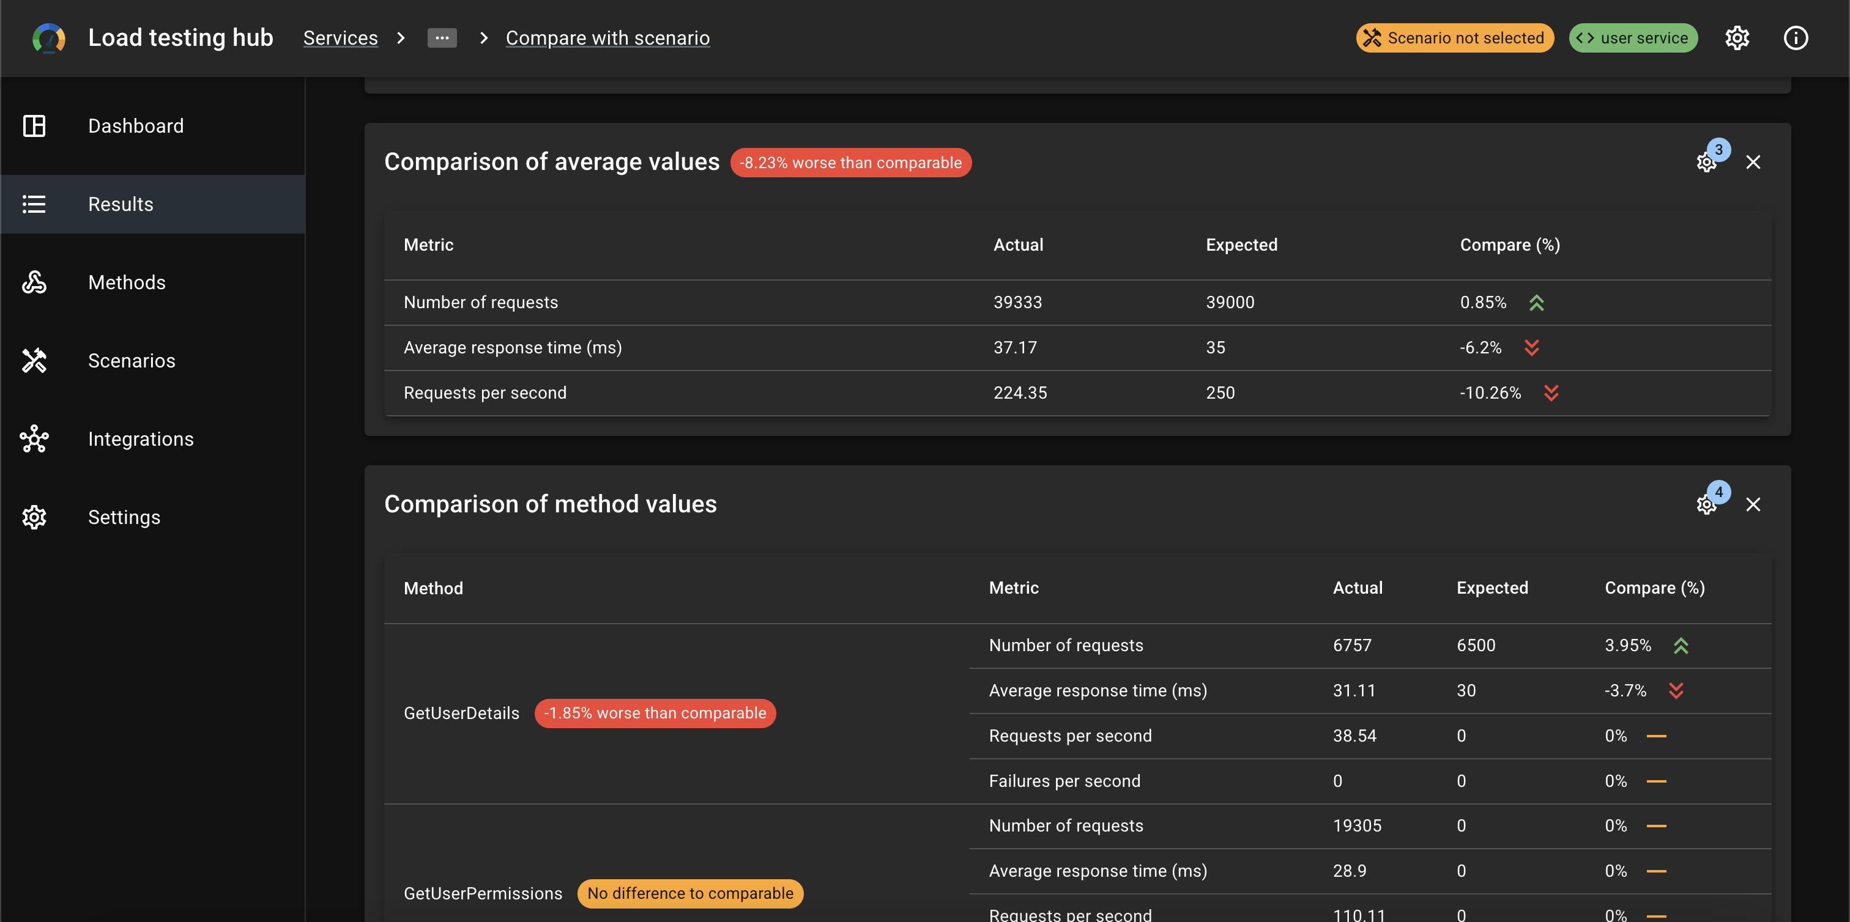Click the Actual column header in average values table
This screenshot has height=922, width=1850.
(1017, 245)
